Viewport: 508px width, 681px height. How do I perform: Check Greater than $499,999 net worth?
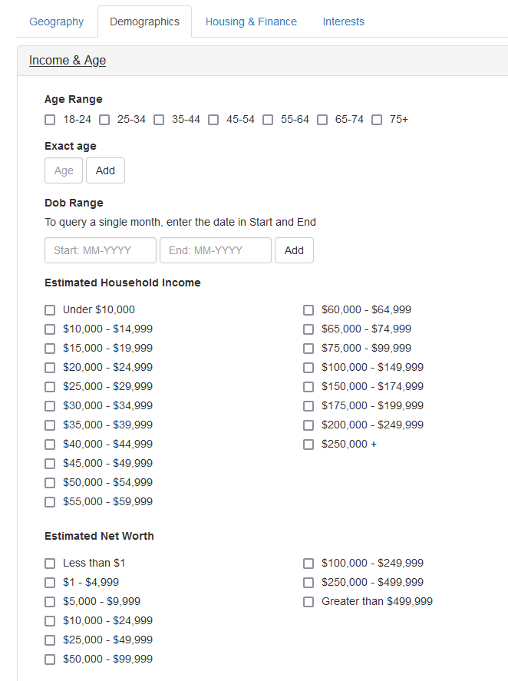tap(308, 602)
